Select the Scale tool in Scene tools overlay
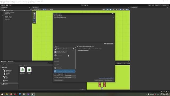Image resolution: width=170 pixels, height=96 pixels. click(x=34, y=19)
